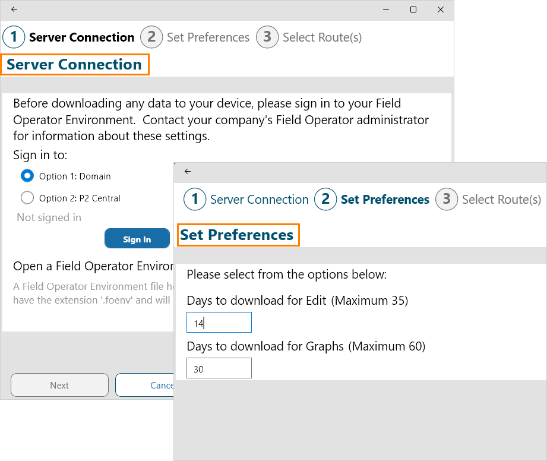Click step 3 circle in the front wizard
This screenshot has width=547, height=461.
point(447,200)
